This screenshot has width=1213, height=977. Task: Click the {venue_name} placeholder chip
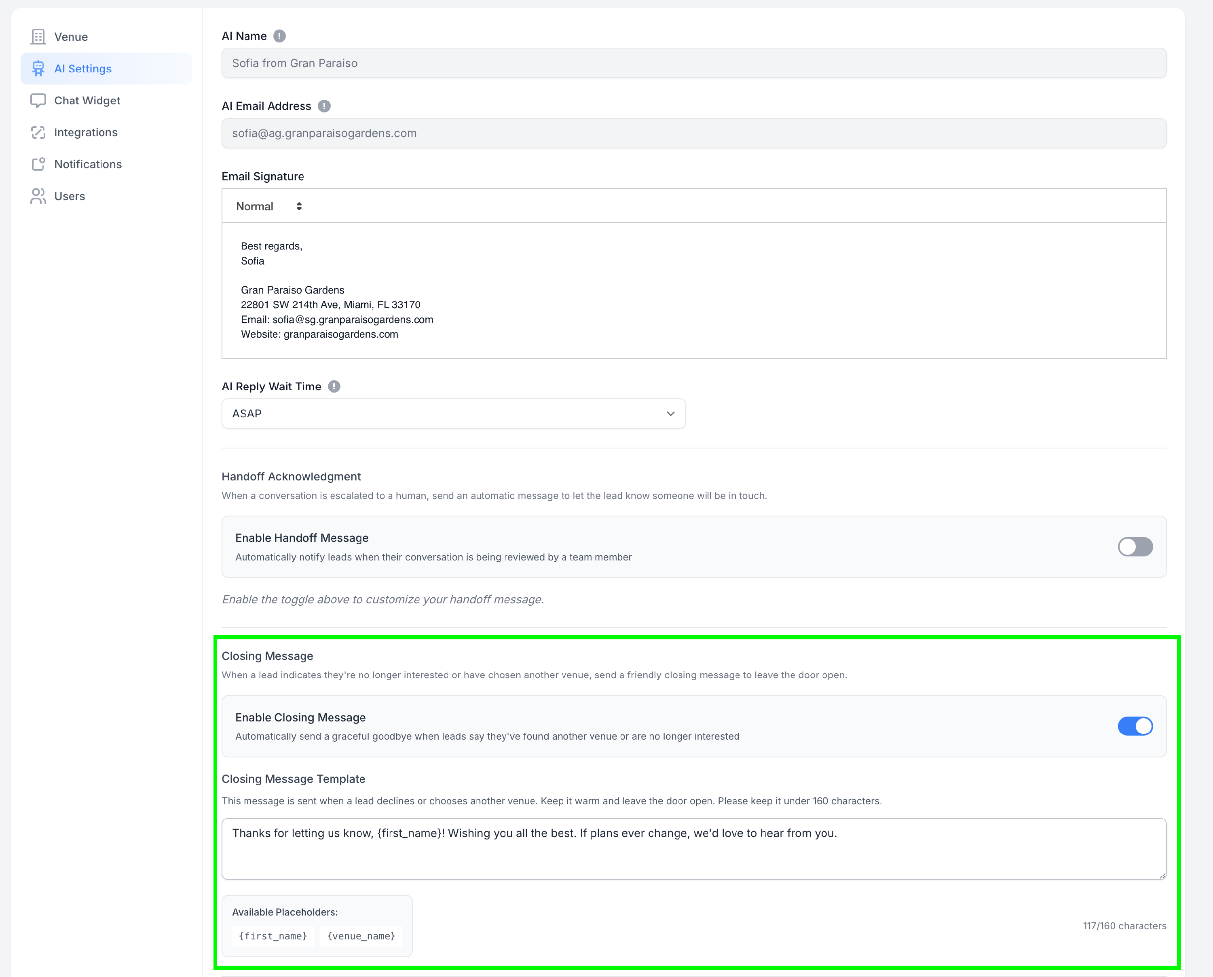[361, 936]
